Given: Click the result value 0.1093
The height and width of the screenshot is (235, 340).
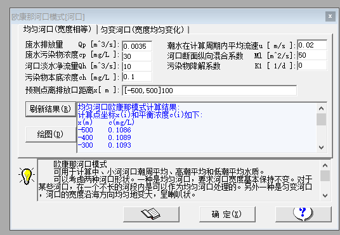Looking at the screenshot, I should point(119,145).
